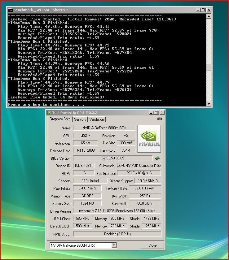Image resolution: width=229 pixels, height=260 pixels.
Task: Click the Technology field 65 nm
Action: click(85, 143)
